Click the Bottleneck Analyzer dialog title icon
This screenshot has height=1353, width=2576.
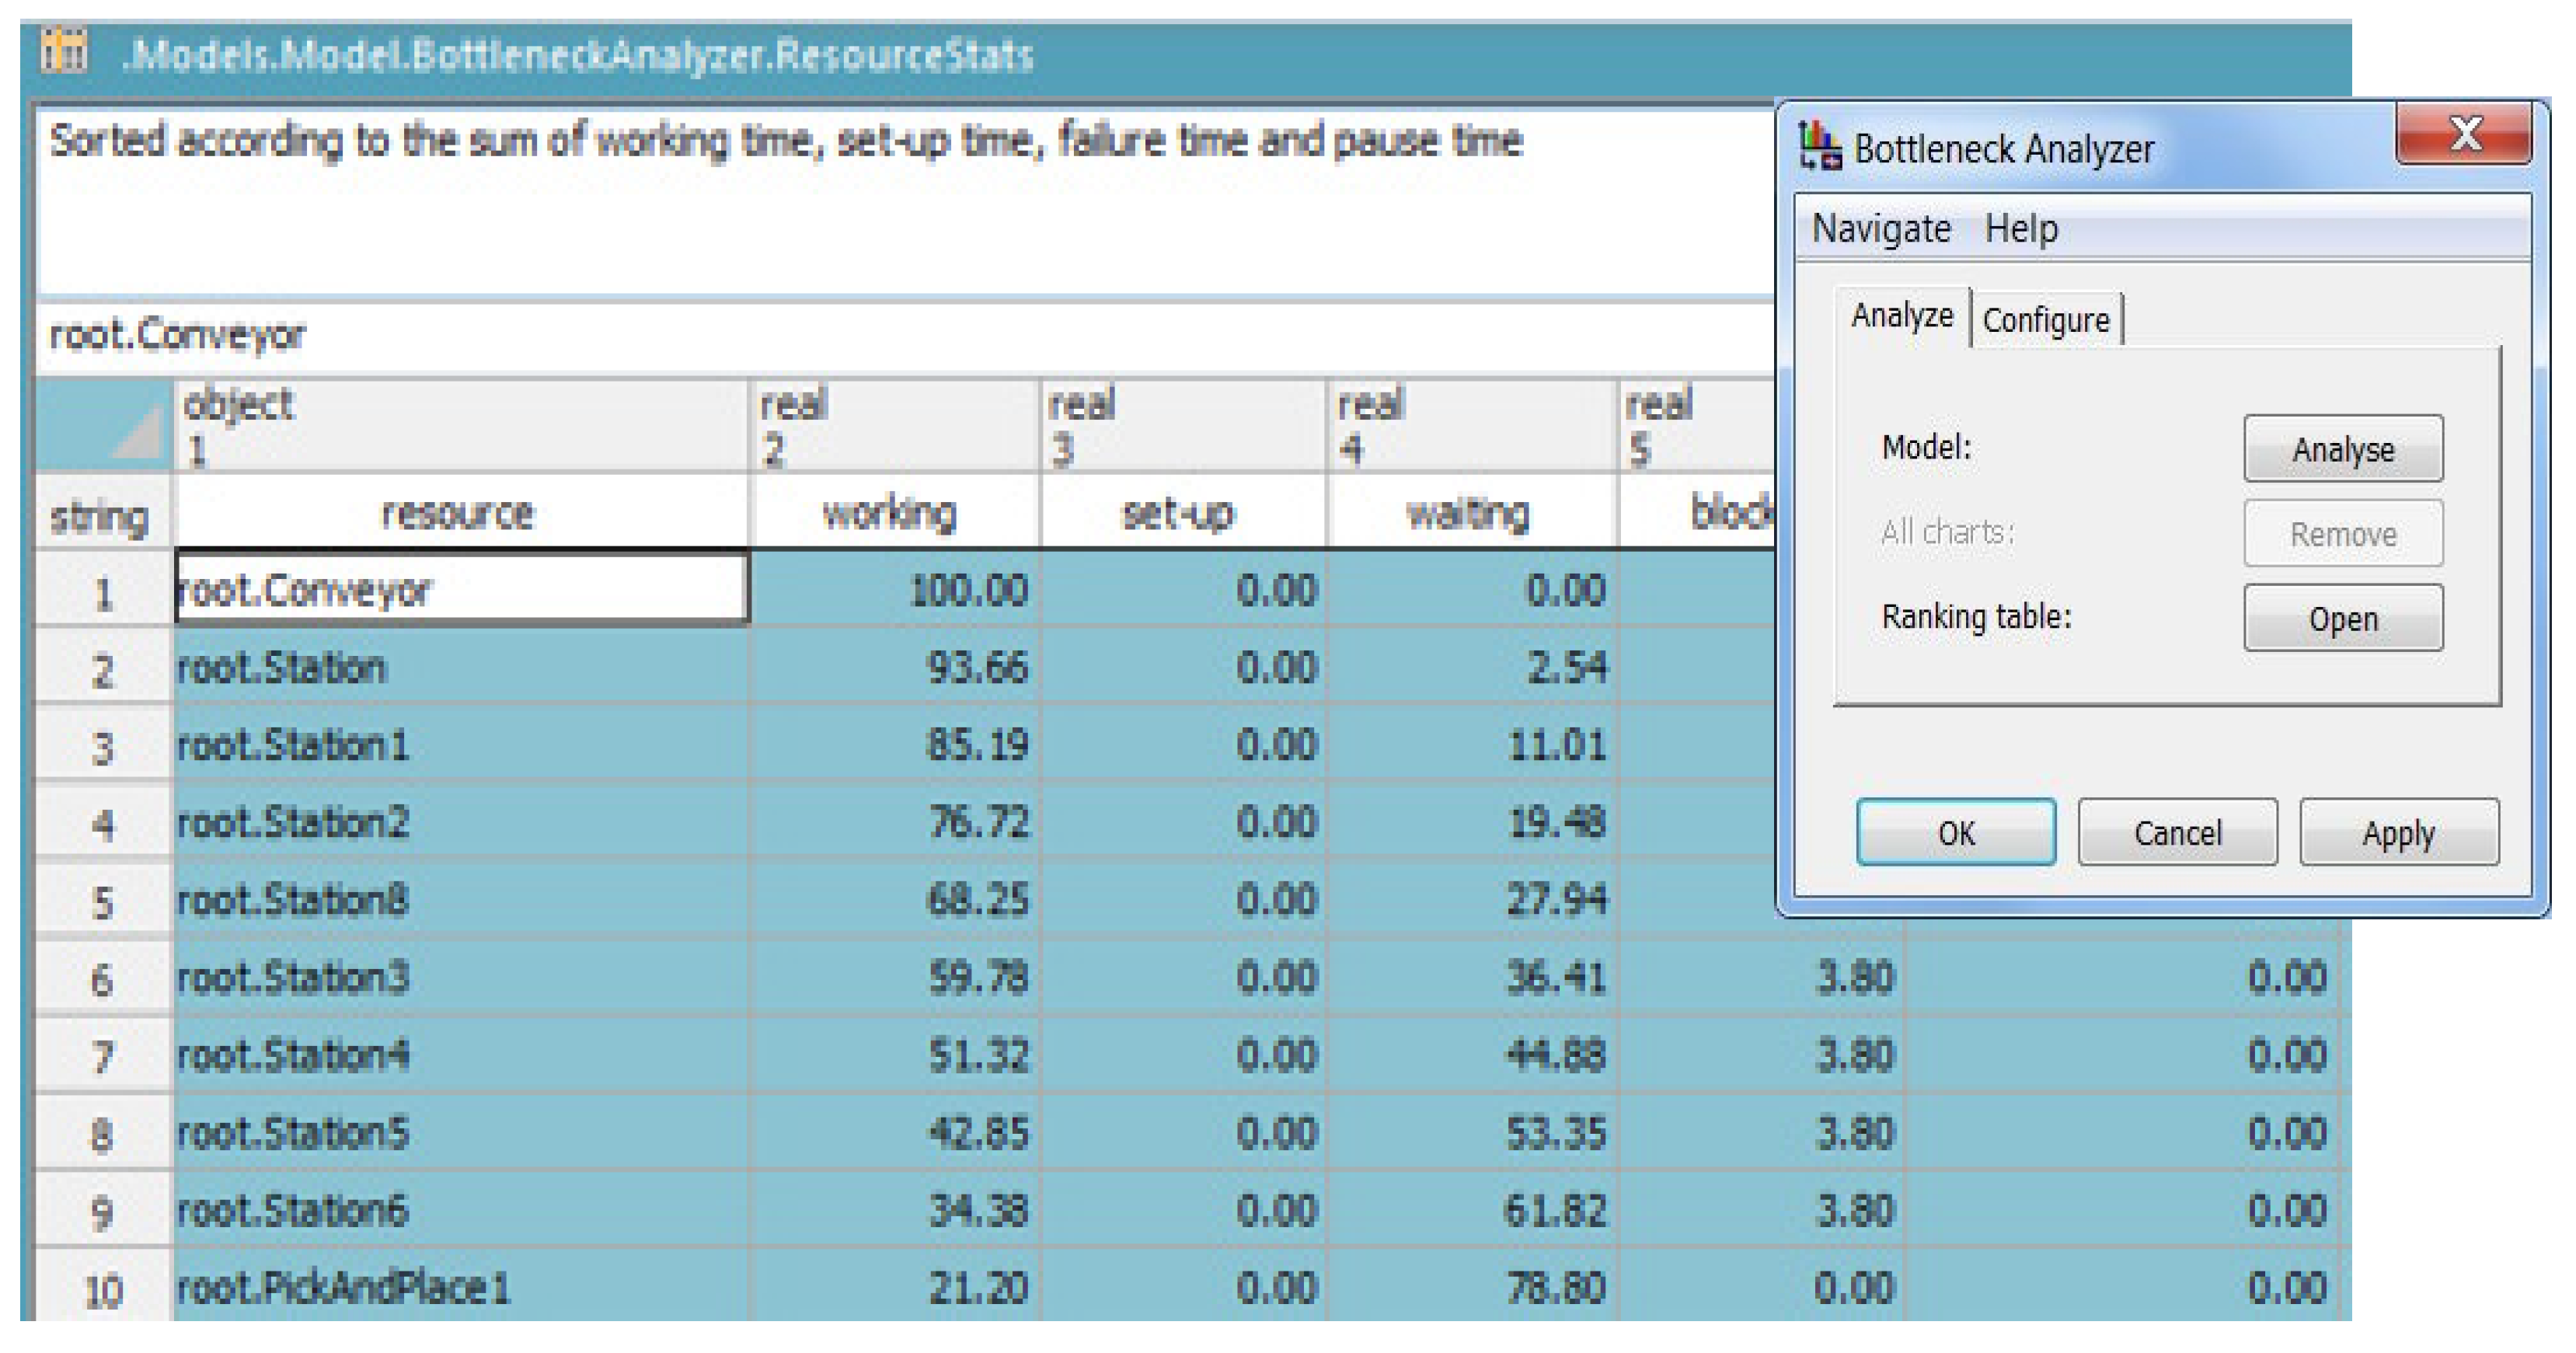coord(1819,147)
